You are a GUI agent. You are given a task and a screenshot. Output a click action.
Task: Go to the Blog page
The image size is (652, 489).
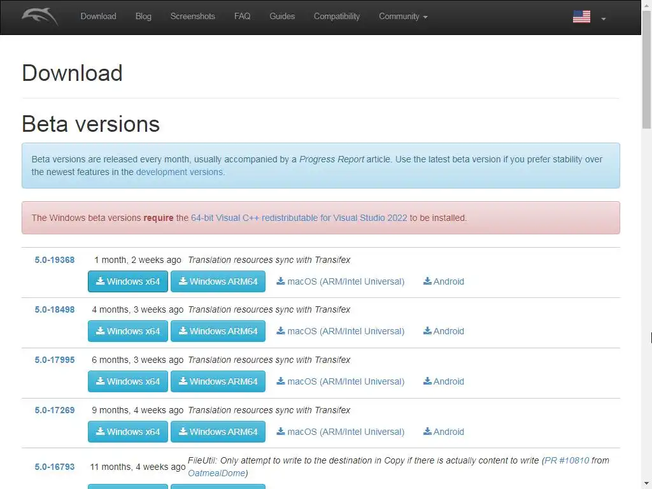coord(143,16)
